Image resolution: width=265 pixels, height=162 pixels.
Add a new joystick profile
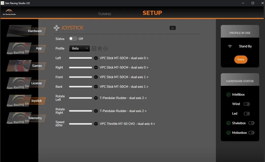pos(94,49)
